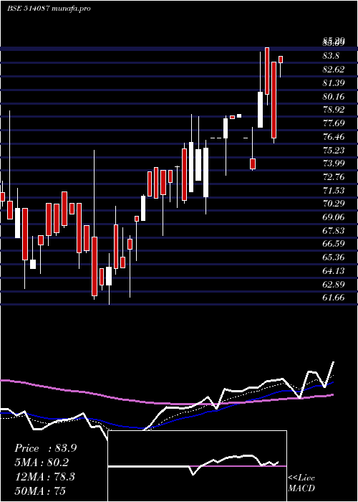
Task: Select the 66.59 price axis label
Action: (334, 244)
